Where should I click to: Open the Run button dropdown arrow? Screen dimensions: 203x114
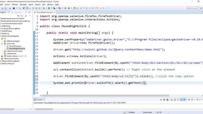coord(51,8)
